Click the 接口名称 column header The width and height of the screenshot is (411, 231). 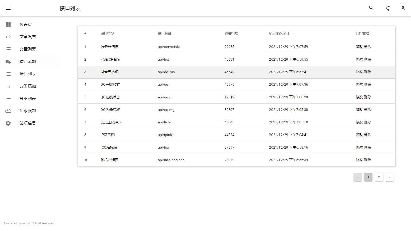(x=107, y=33)
